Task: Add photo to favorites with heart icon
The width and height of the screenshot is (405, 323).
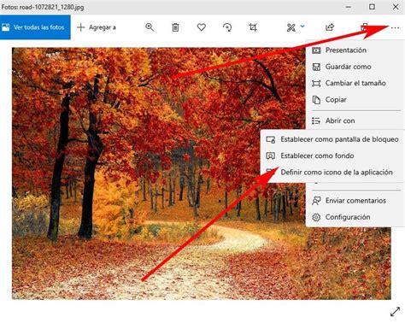Action: click(x=202, y=27)
